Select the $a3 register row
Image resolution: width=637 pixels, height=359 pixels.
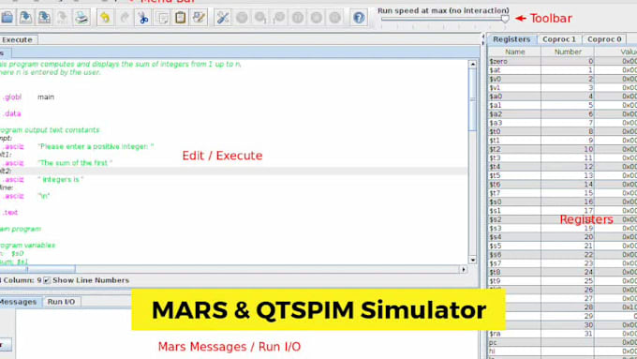click(x=563, y=123)
